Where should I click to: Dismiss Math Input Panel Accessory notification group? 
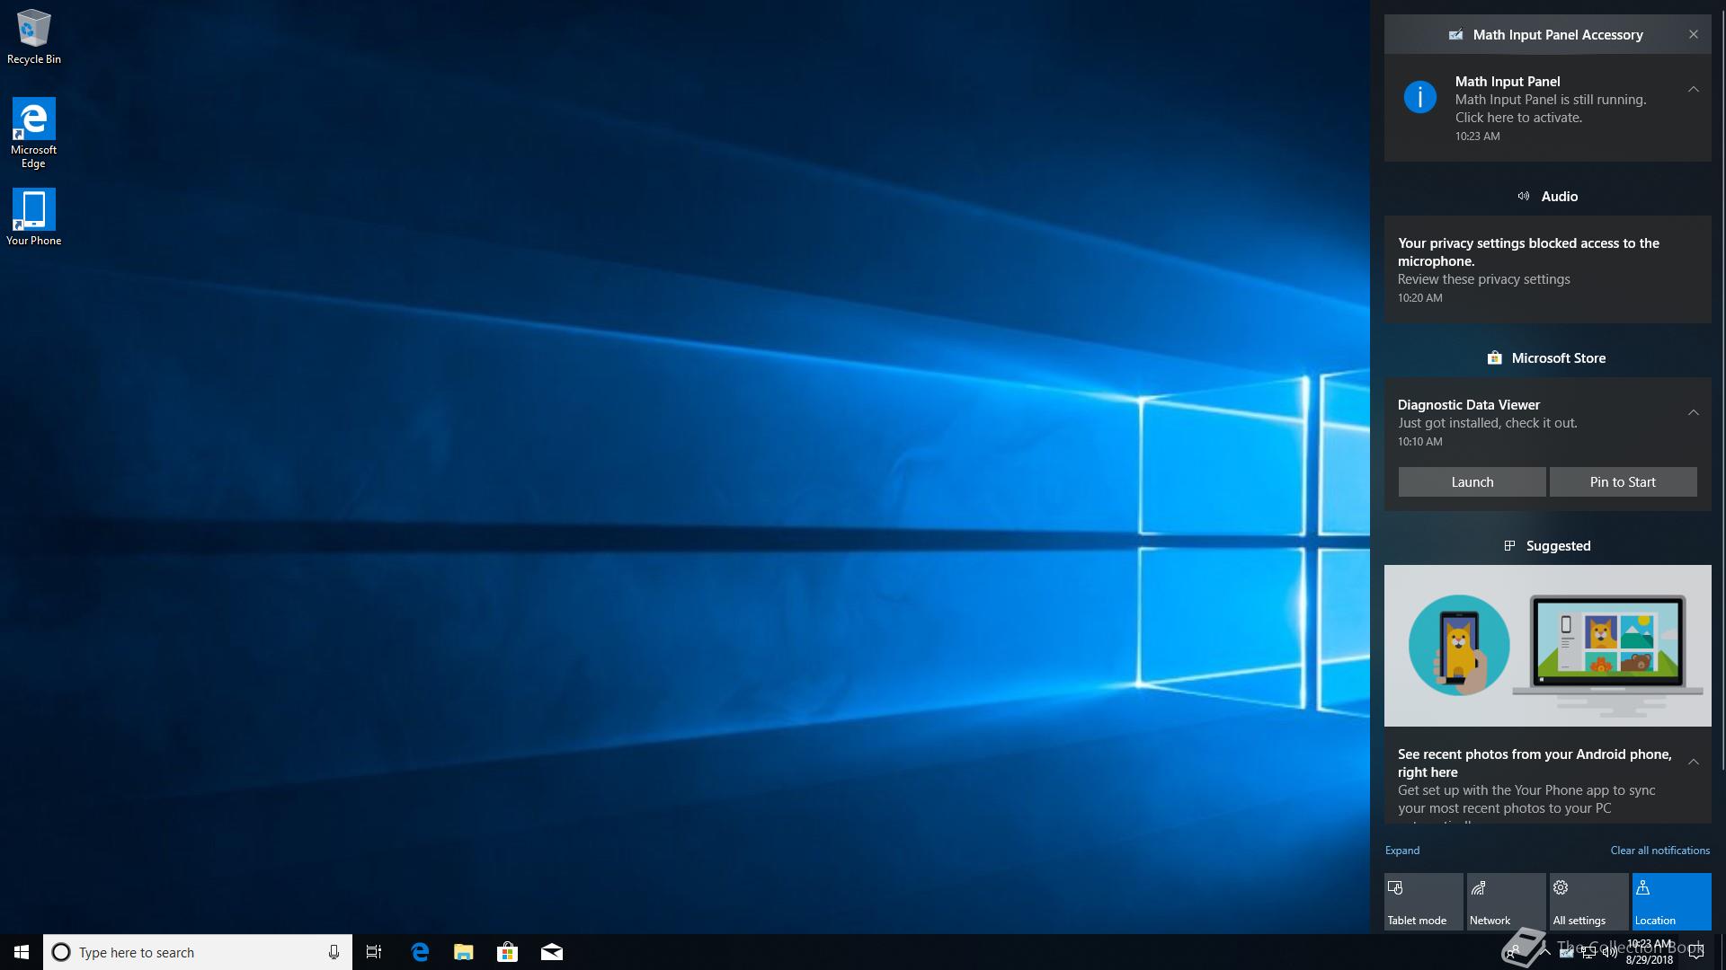(x=1694, y=34)
